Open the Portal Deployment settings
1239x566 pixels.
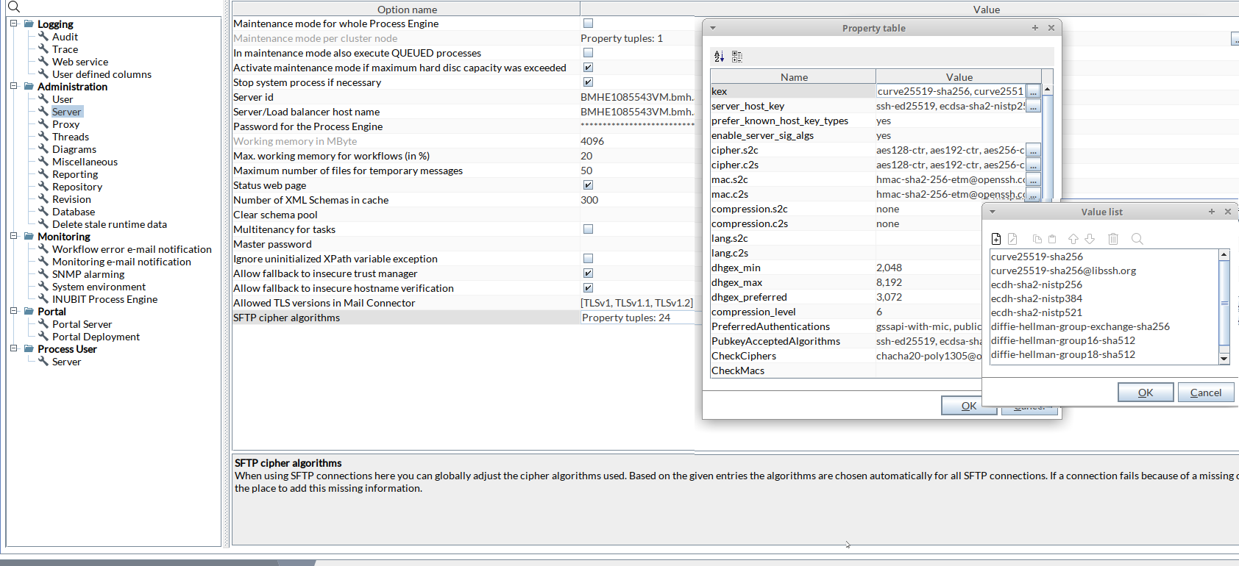pyautogui.click(x=96, y=337)
